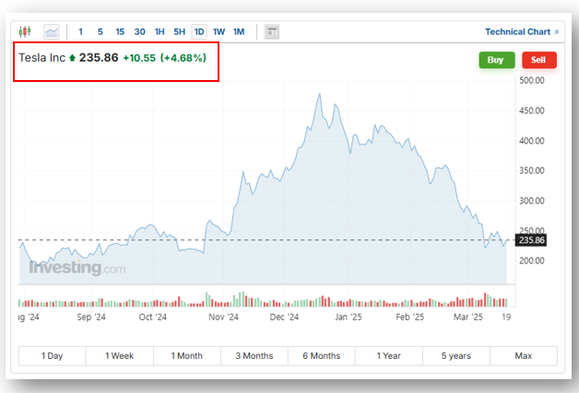The height and width of the screenshot is (393, 579).
Task: Set interval to 1 minute
Action: point(80,32)
